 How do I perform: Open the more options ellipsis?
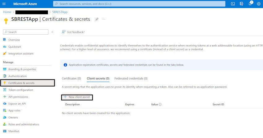coord(104,19)
